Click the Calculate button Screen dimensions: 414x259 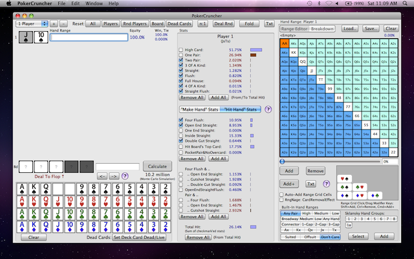[x=157, y=166]
